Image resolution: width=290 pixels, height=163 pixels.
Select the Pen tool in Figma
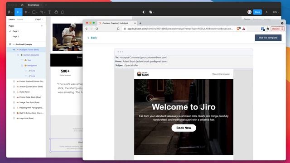pos(42,12)
